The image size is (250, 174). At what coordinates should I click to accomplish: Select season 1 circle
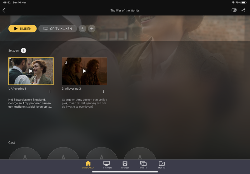(23, 50)
